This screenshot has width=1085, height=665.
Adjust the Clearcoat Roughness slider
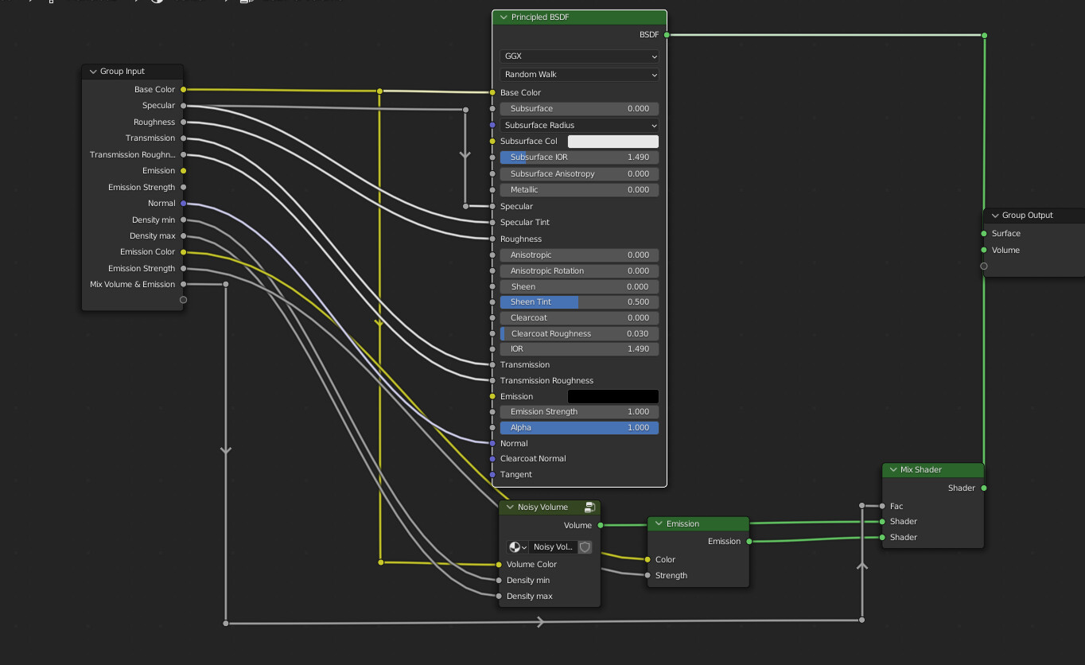click(580, 334)
